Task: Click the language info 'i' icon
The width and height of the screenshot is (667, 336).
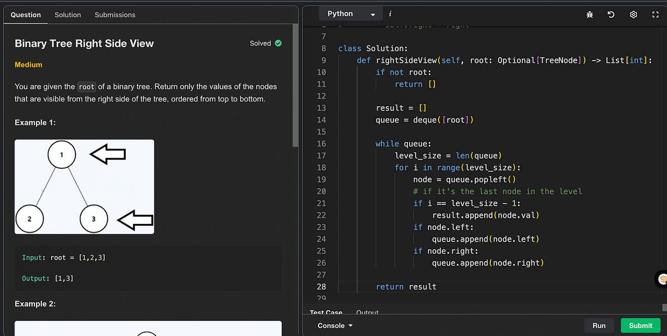Action: click(x=390, y=14)
